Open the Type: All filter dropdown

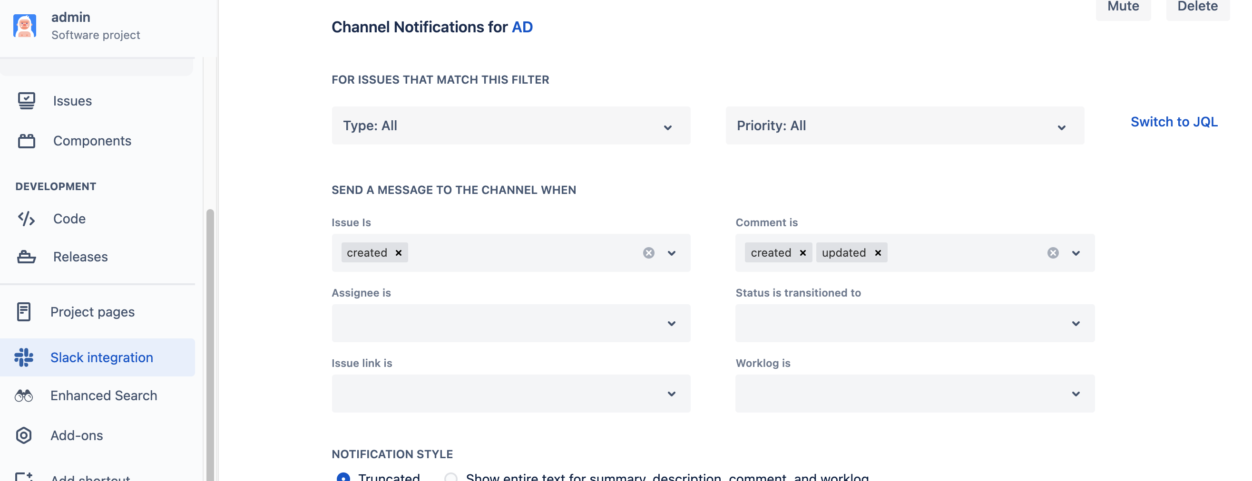click(511, 126)
